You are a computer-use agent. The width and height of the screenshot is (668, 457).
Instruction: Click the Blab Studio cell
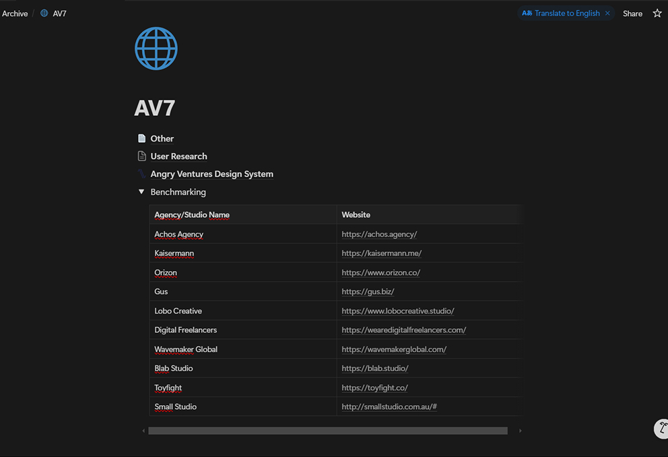click(x=243, y=368)
